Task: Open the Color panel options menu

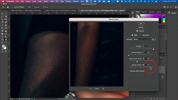Action: pyautogui.click(x=166, y=12)
